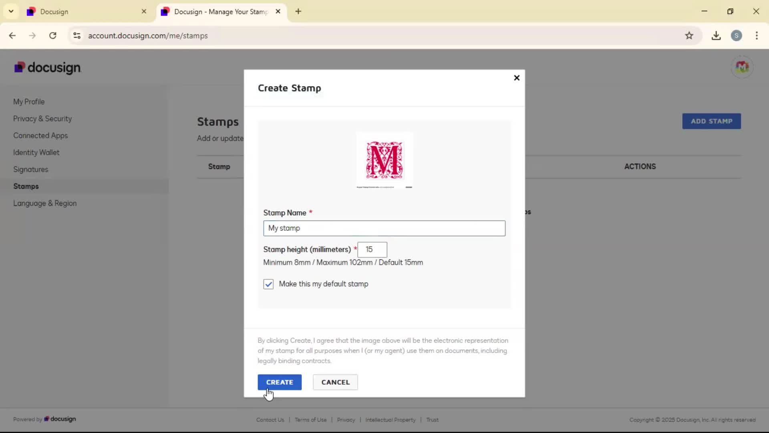Viewport: 769px width, 433px height.
Task: Open the Chrome profile avatar S
Action: (736, 36)
